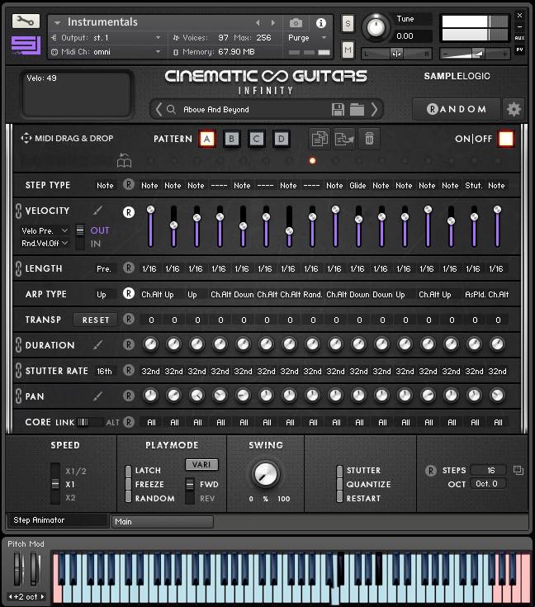Toggle the step animator ON|OFF switch
This screenshot has height=607, width=535.
coord(505,139)
